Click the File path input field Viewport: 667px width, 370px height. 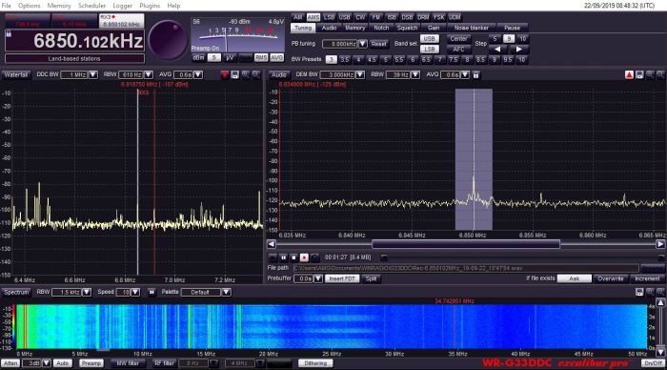(x=466, y=268)
